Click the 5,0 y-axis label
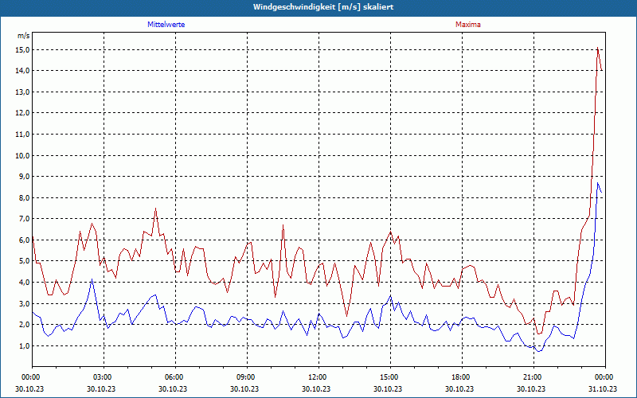This screenshot has width=637, height=398. pyautogui.click(x=25, y=261)
